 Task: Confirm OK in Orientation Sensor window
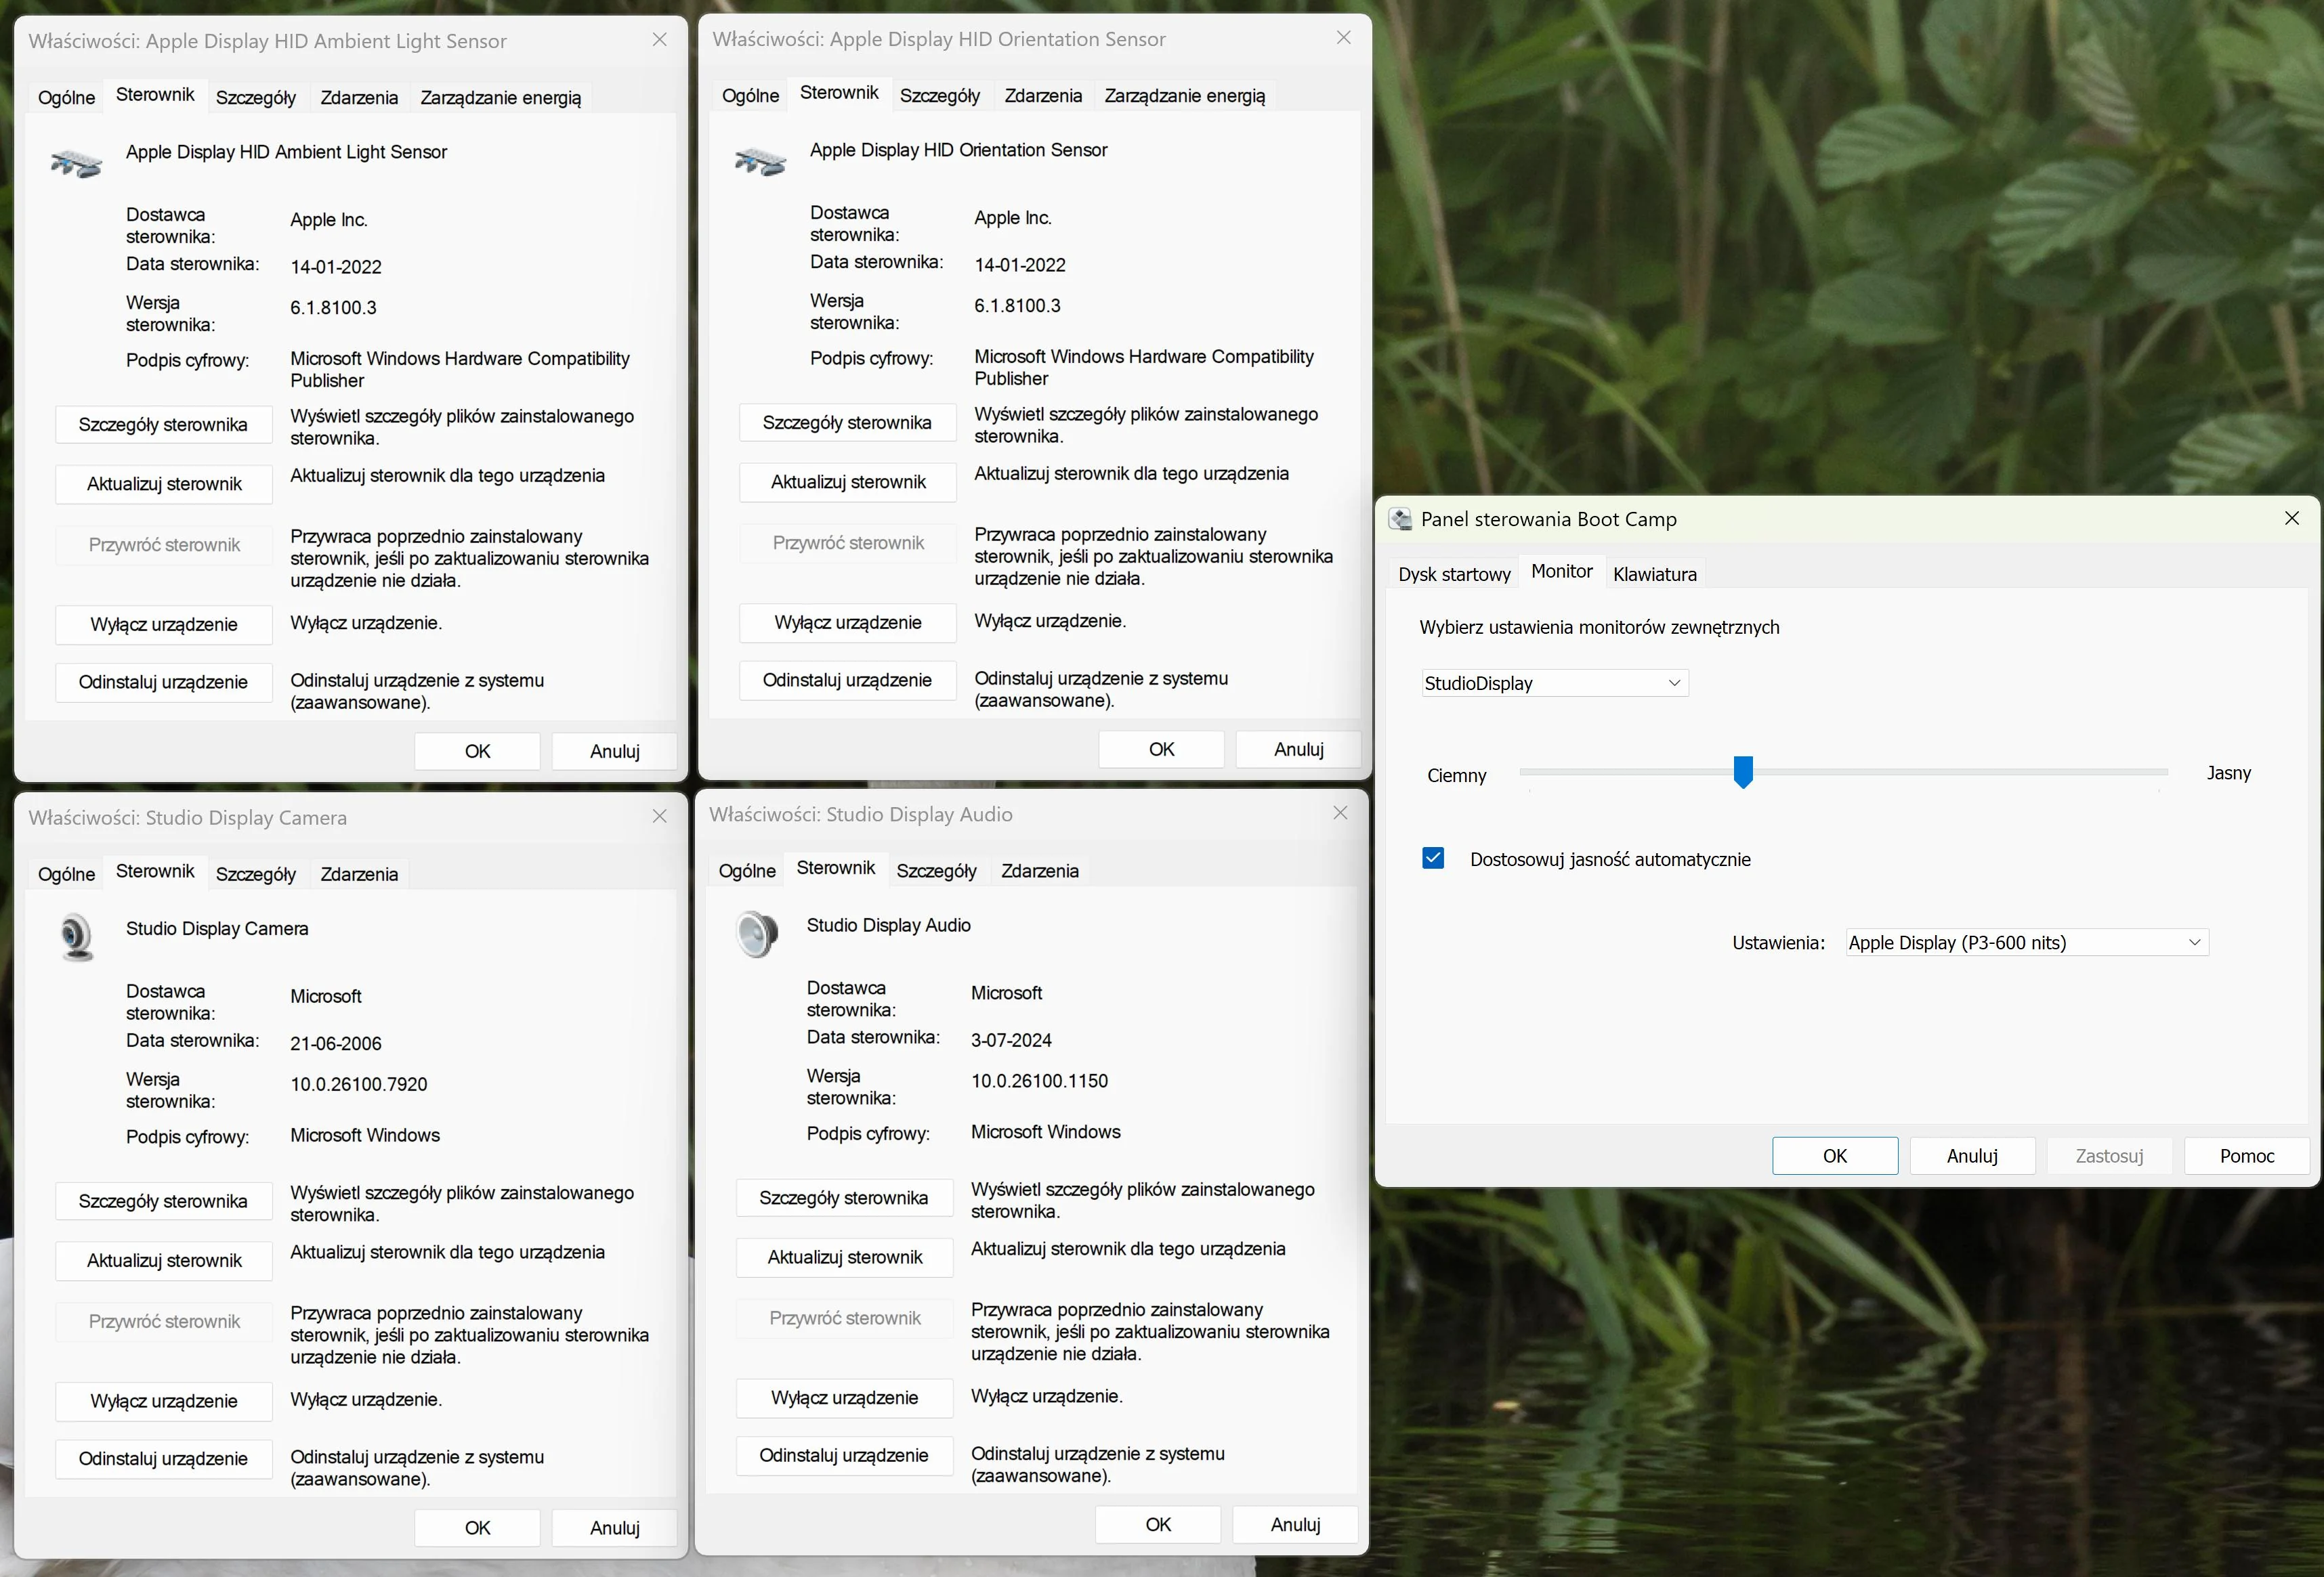point(1161,748)
